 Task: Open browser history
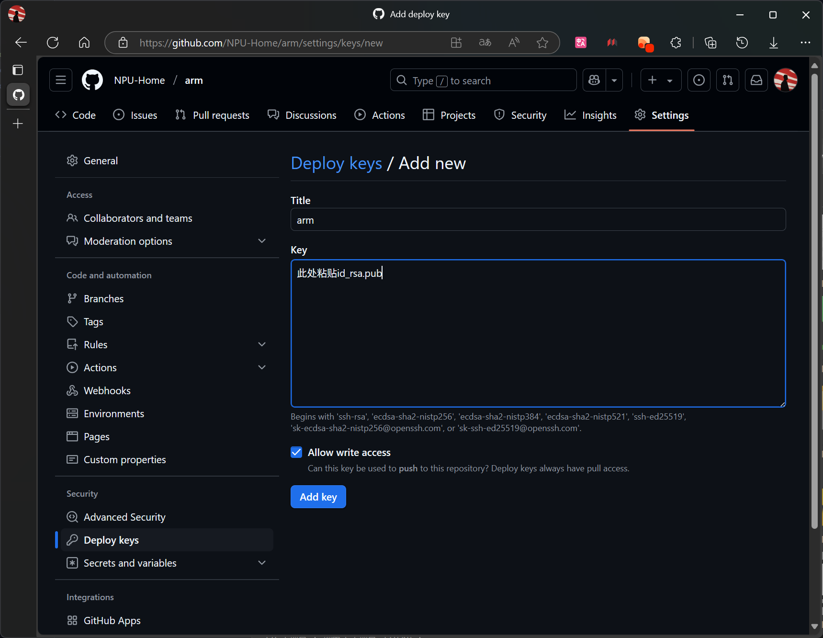coord(742,43)
